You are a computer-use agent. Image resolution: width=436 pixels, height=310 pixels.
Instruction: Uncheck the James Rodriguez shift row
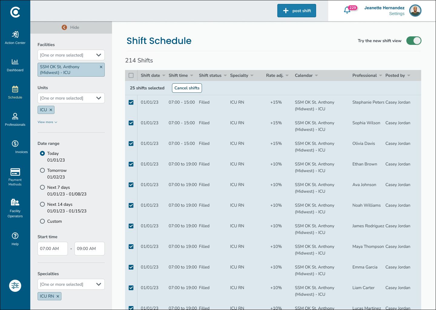[131, 226]
